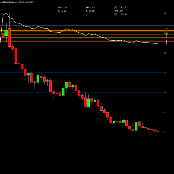Select the OH: 20 reading
This screenshot has height=174, width=174.
click(x=118, y=11)
